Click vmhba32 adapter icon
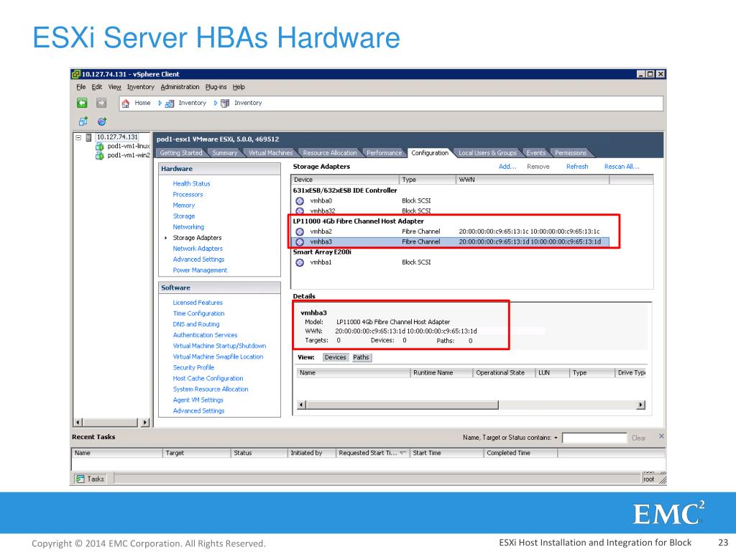 pos(300,211)
